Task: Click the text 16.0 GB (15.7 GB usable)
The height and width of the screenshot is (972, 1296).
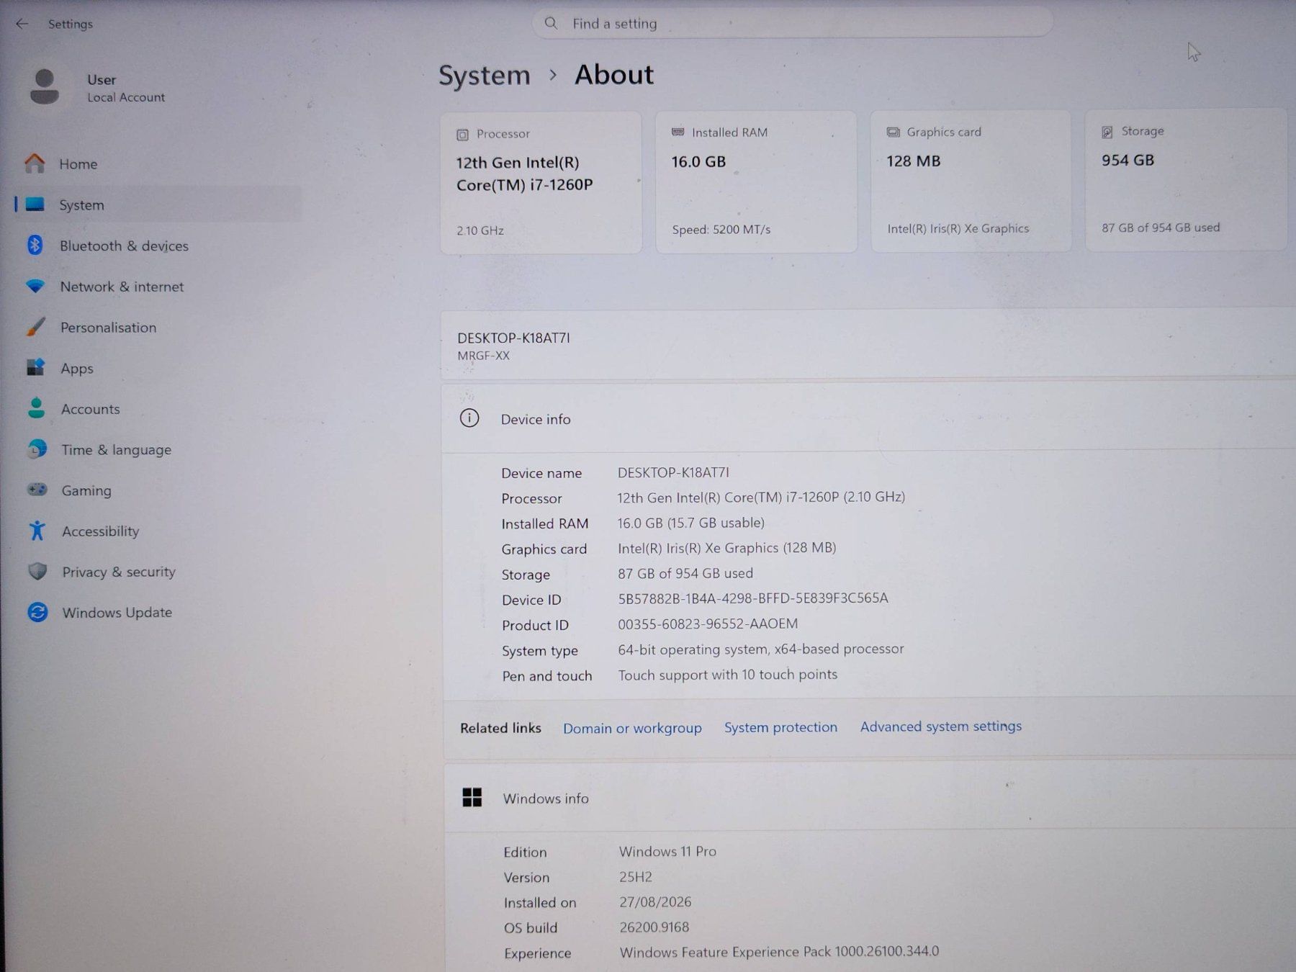Action: click(691, 523)
